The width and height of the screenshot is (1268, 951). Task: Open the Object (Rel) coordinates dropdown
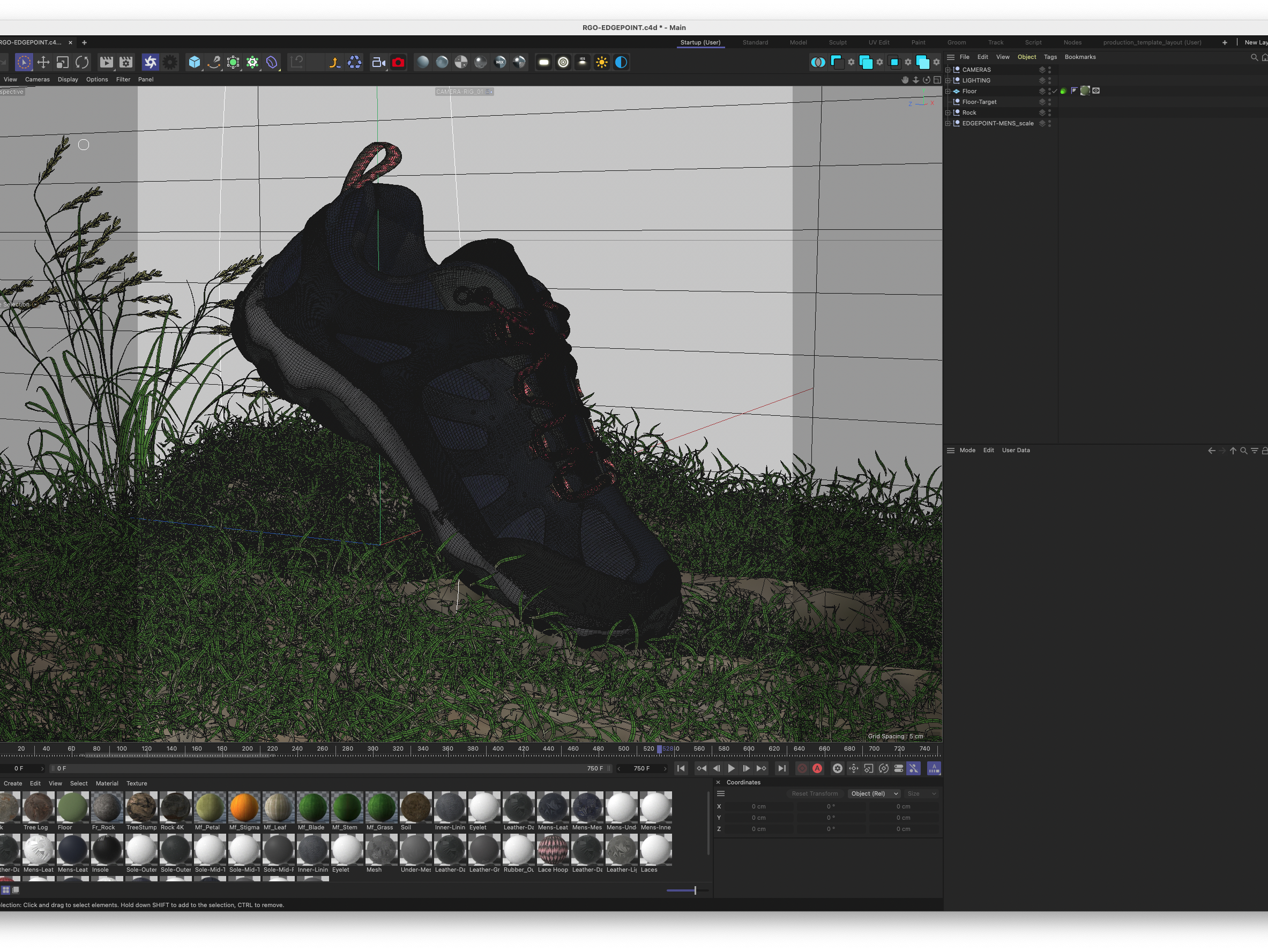(874, 793)
